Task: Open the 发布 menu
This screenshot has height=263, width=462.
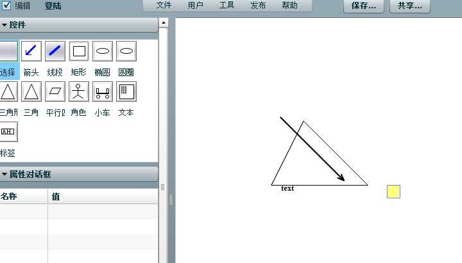Action: pyautogui.click(x=258, y=5)
